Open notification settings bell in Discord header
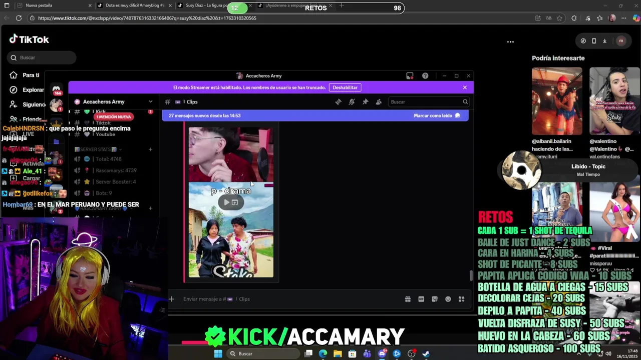Screen dimensions: 641x360 (352, 102)
